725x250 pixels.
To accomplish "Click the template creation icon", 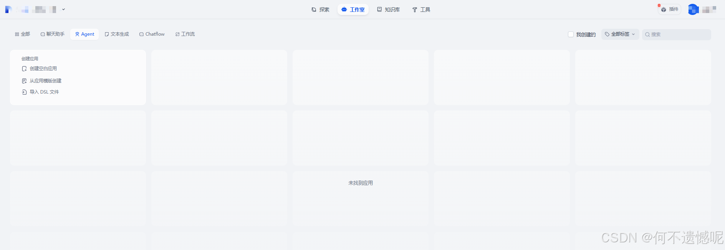I will pyautogui.click(x=24, y=81).
